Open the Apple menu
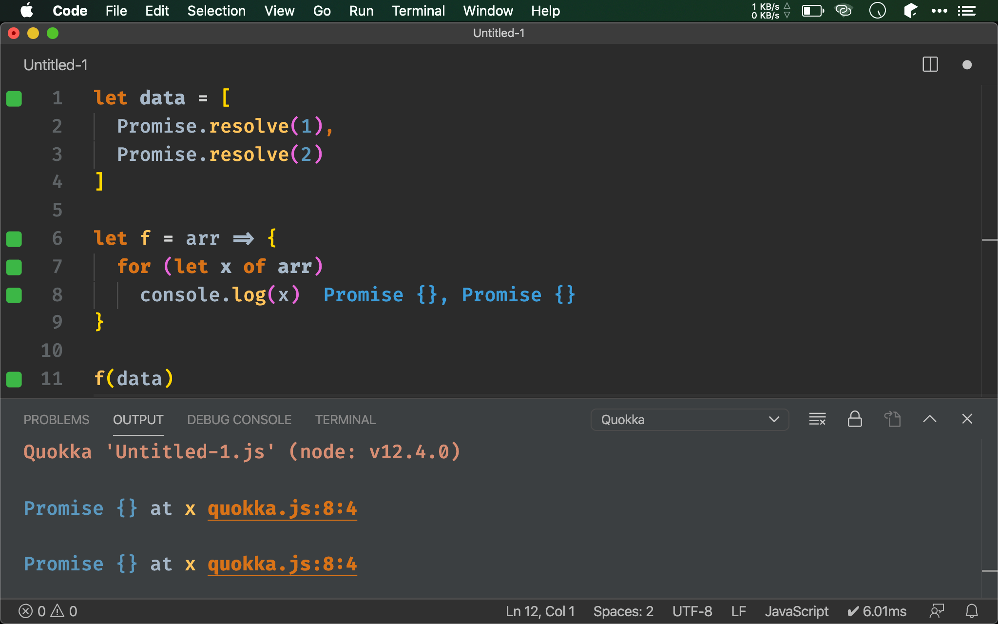Screen dimensions: 998x624 click(x=26, y=11)
